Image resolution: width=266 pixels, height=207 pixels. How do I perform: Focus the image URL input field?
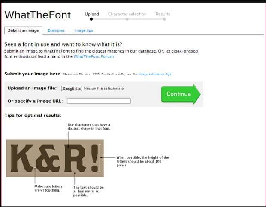(x=99, y=101)
